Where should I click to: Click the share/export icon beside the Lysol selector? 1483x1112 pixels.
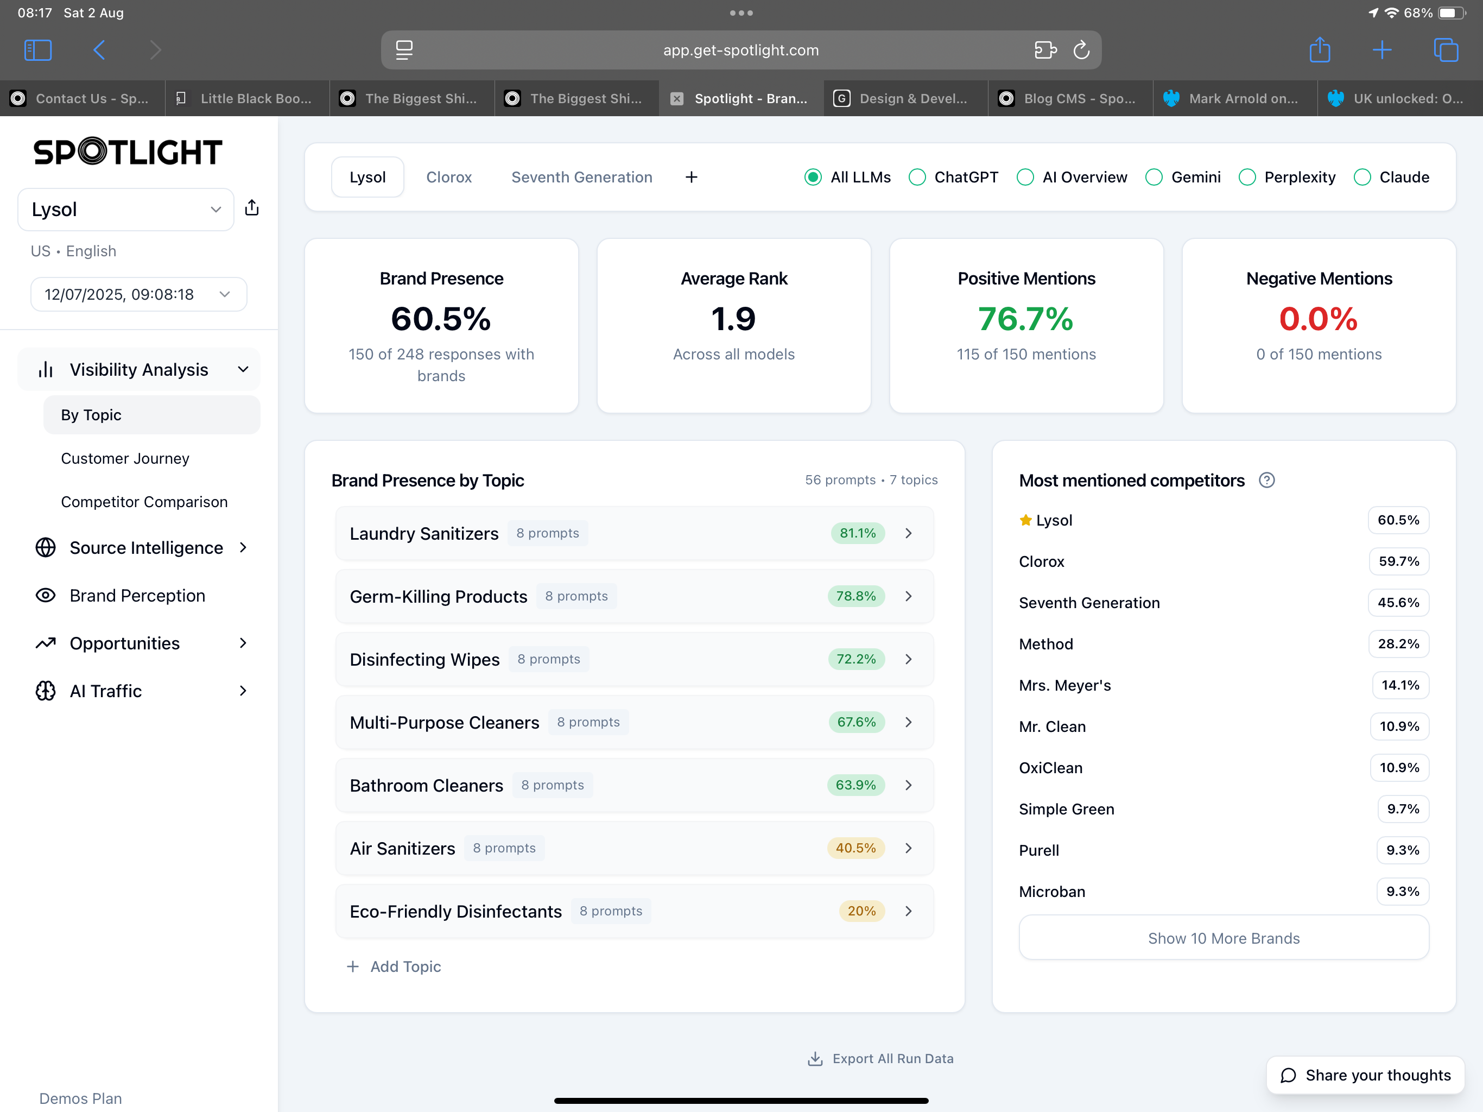[252, 208]
